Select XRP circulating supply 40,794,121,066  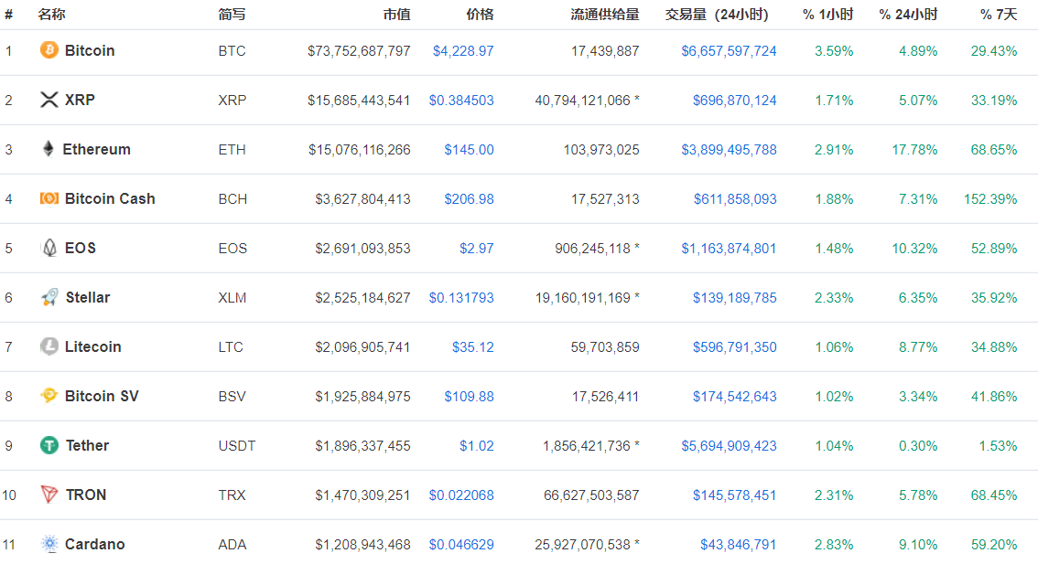click(x=582, y=101)
